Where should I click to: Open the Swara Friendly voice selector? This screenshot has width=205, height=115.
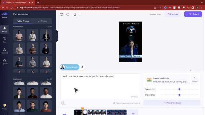167,80
